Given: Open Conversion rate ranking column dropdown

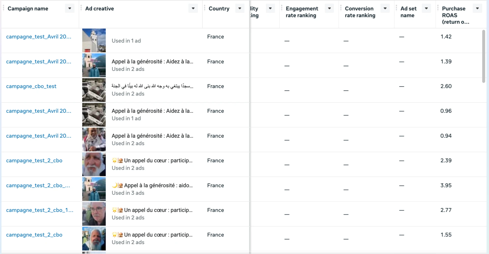Looking at the screenshot, I should [x=385, y=8].
